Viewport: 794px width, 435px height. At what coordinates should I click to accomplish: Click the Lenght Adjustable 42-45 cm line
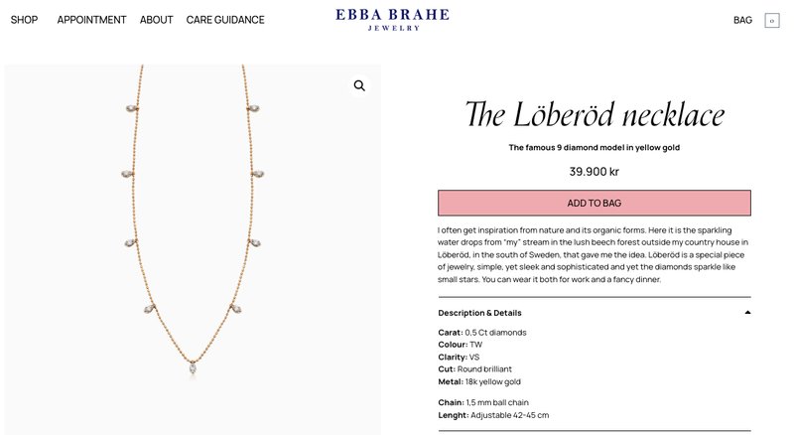click(493, 415)
